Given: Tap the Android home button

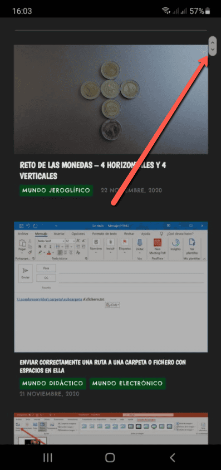Looking at the screenshot, I should coord(110,457).
